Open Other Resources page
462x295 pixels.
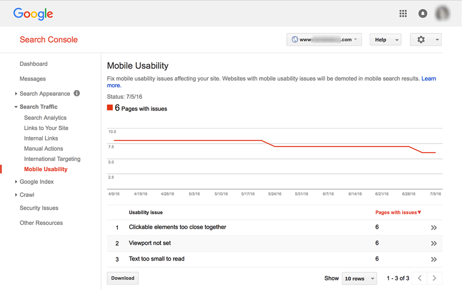pos(41,223)
